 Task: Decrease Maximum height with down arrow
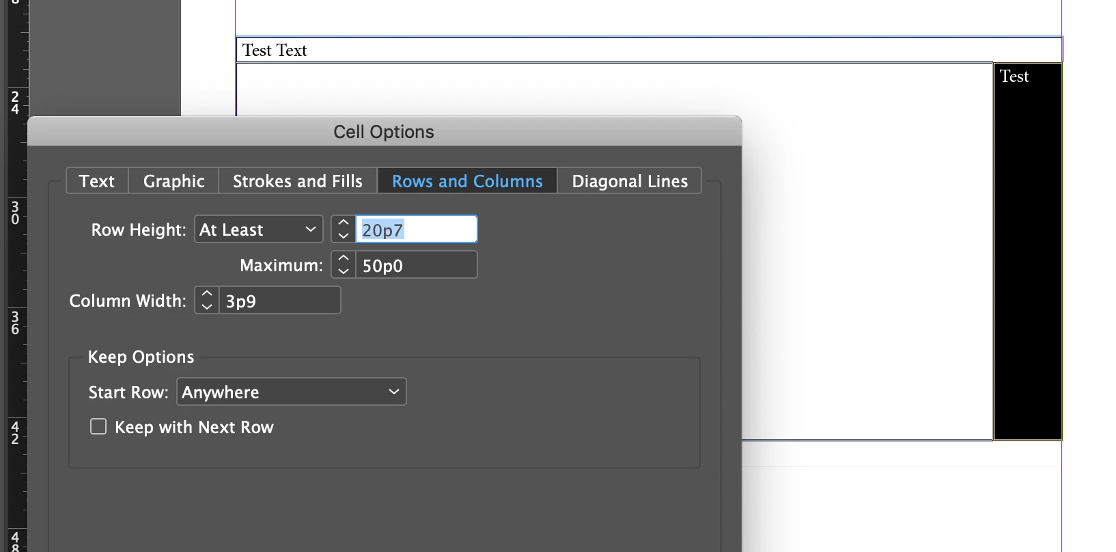point(344,271)
